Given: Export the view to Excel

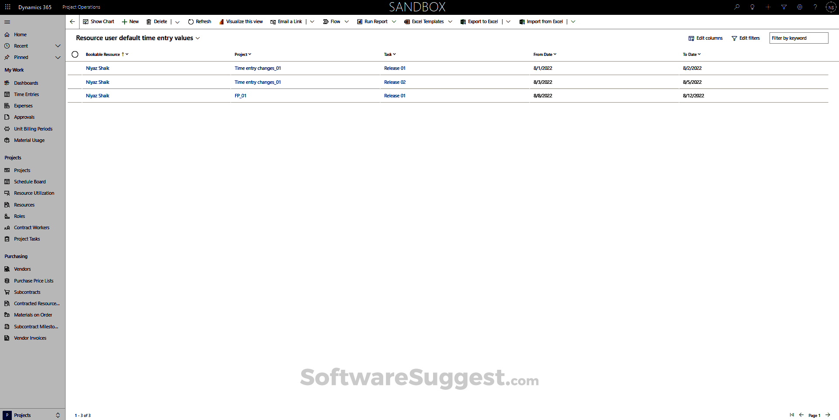Looking at the screenshot, I should point(479,21).
